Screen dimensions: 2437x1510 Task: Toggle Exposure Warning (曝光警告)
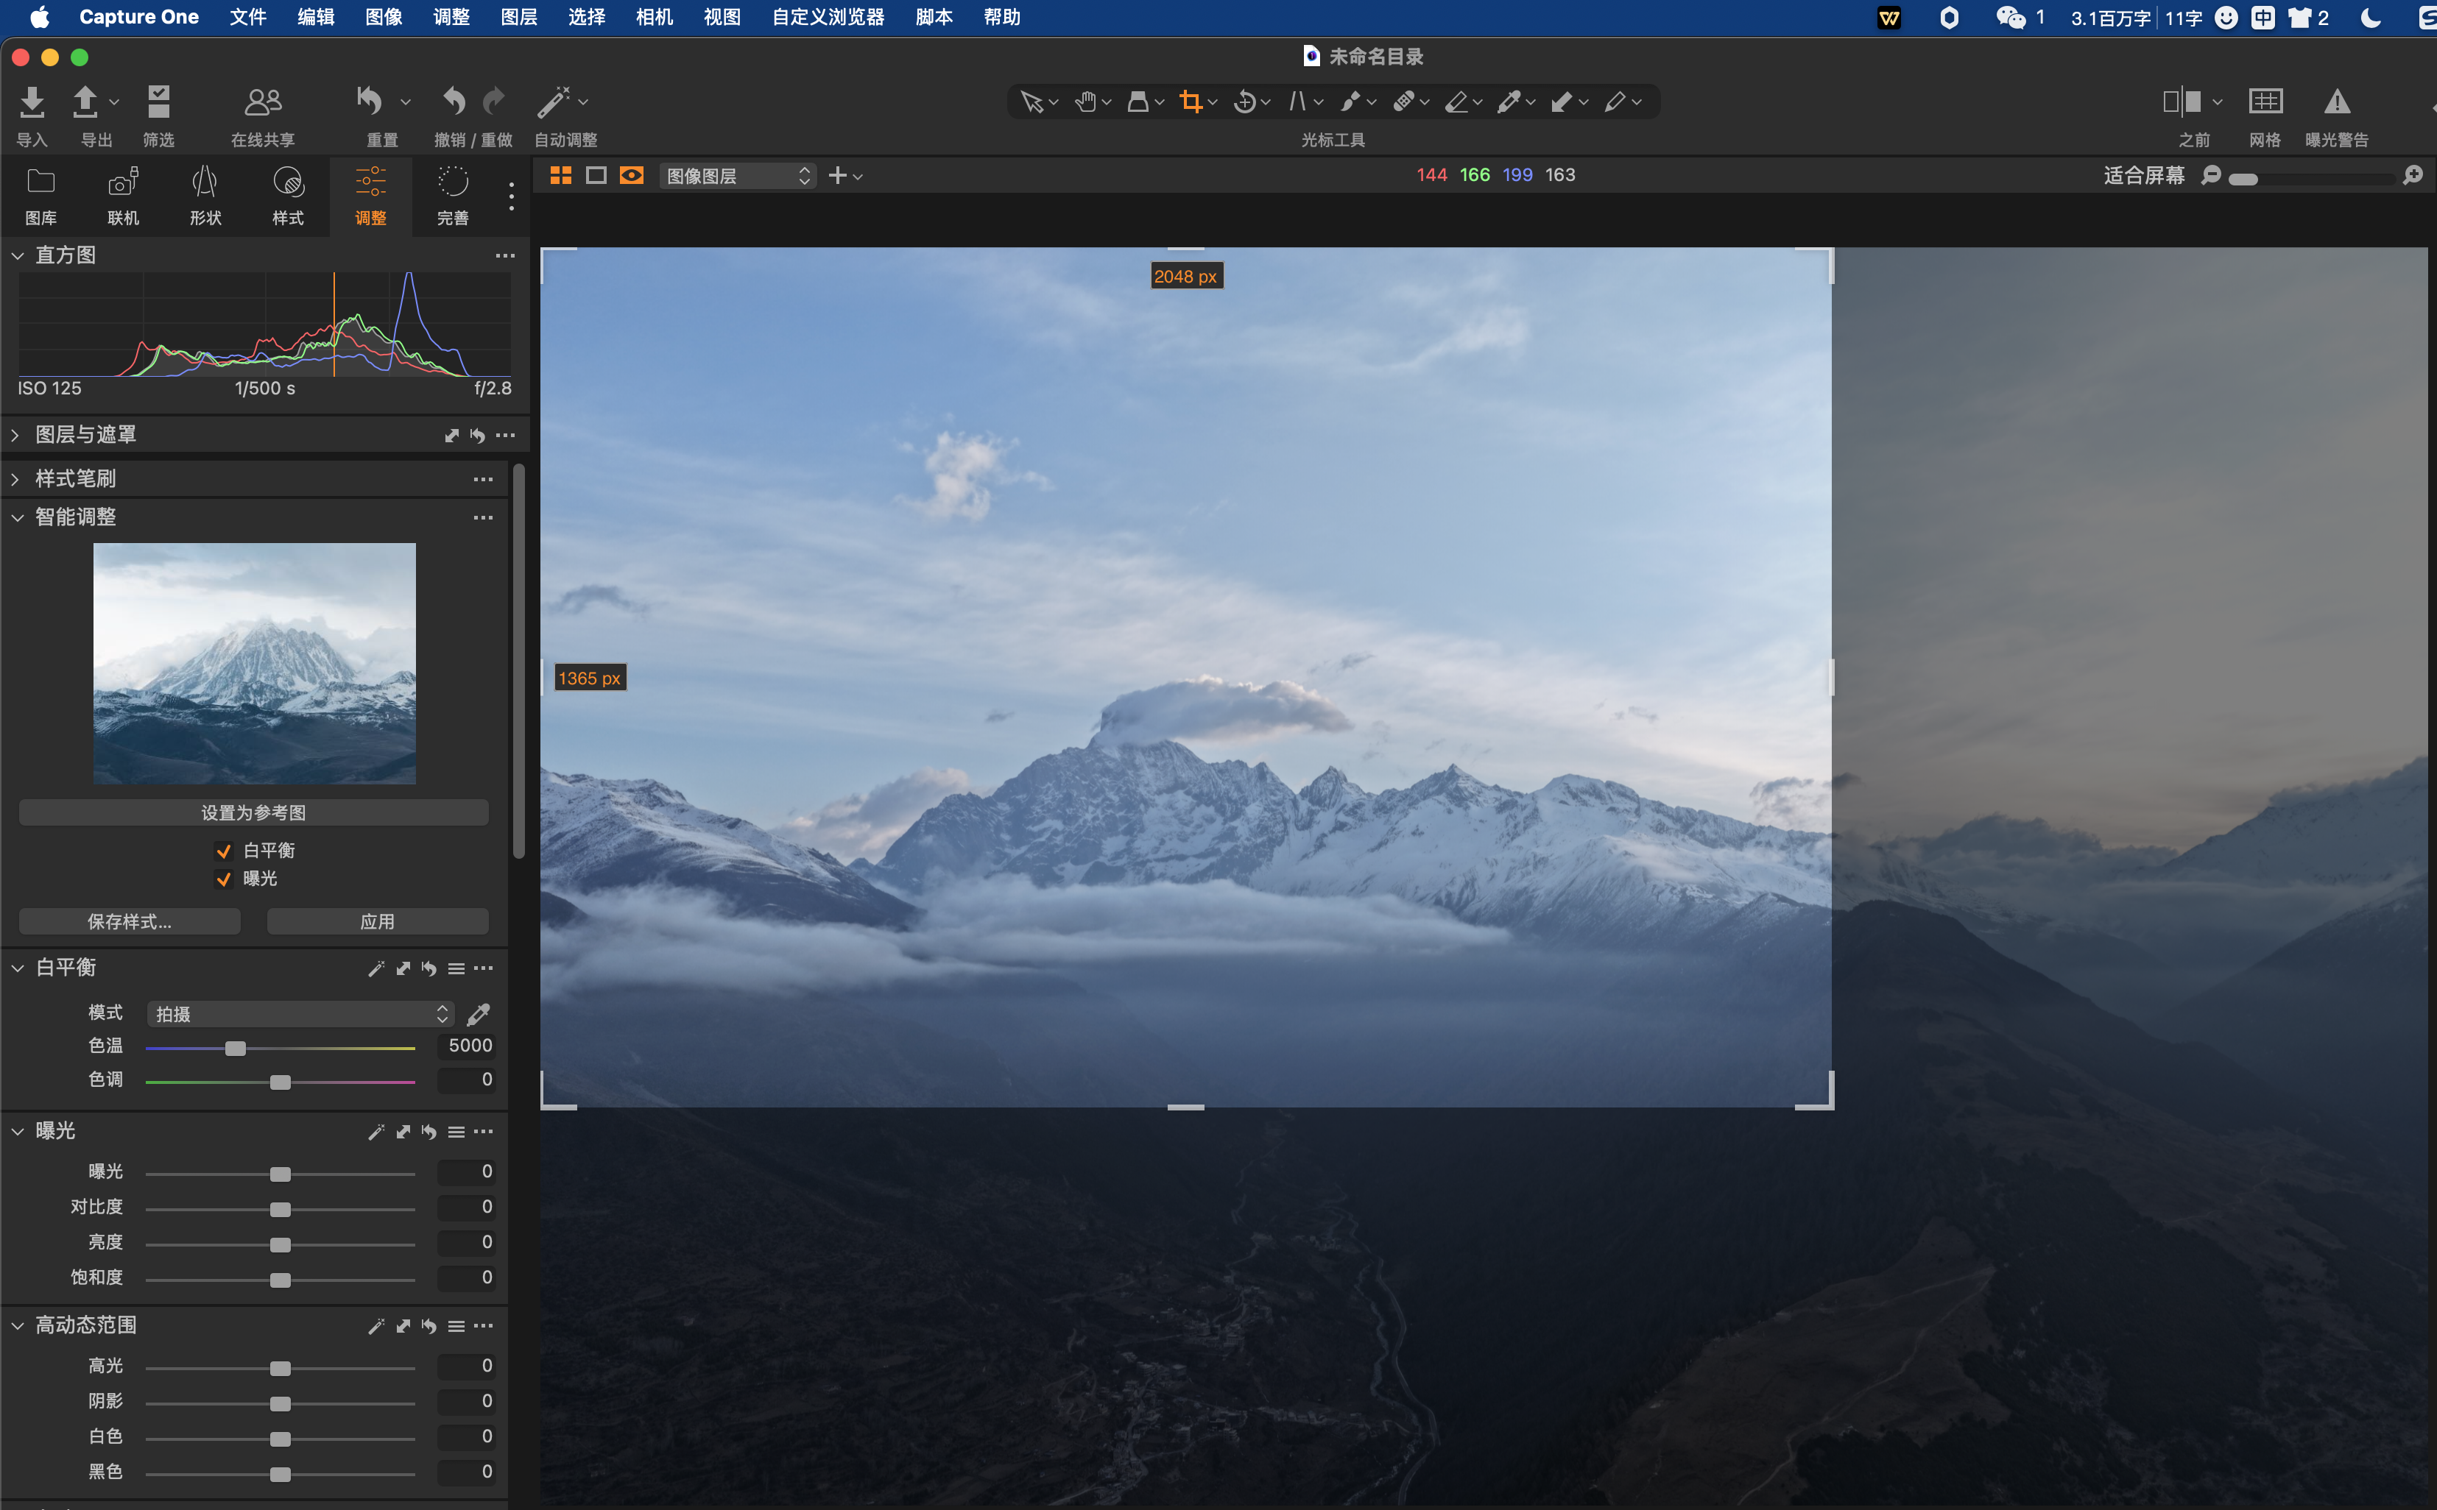tap(2336, 101)
